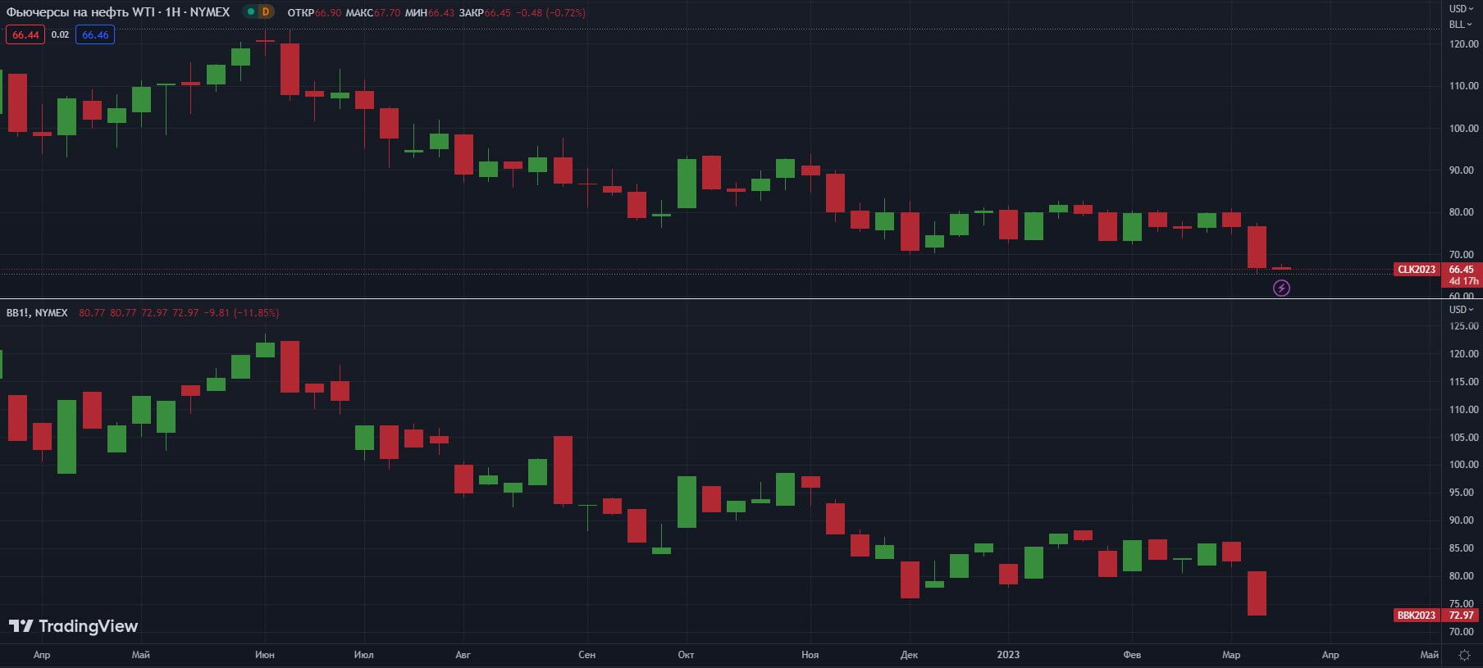
Task: Click the Сен label on time axis
Action: point(586,655)
